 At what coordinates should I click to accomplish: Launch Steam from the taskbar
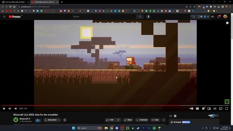tap(138, 128)
